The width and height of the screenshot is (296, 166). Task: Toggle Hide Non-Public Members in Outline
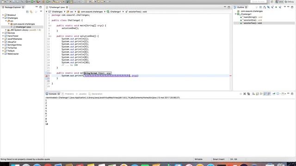click(x=276, y=7)
